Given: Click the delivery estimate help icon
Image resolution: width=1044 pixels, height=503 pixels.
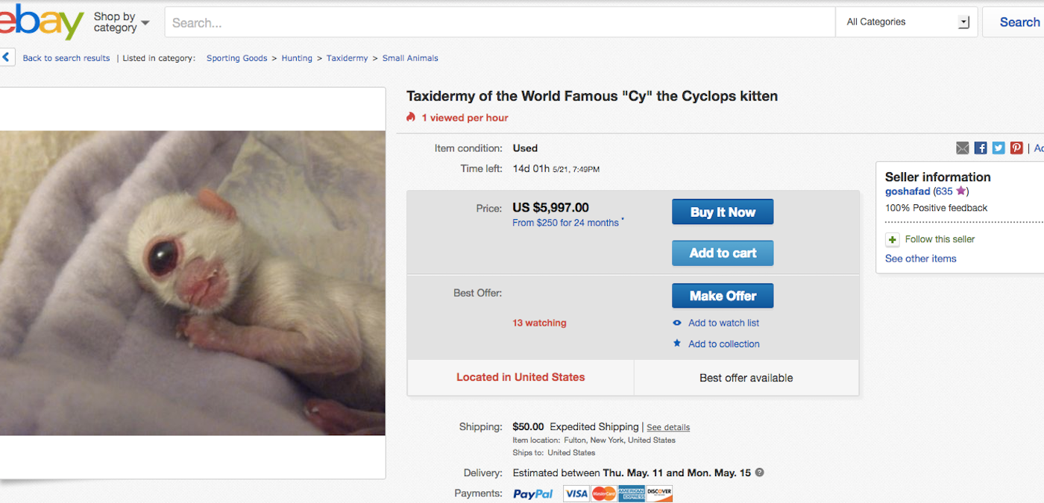Looking at the screenshot, I should point(760,472).
